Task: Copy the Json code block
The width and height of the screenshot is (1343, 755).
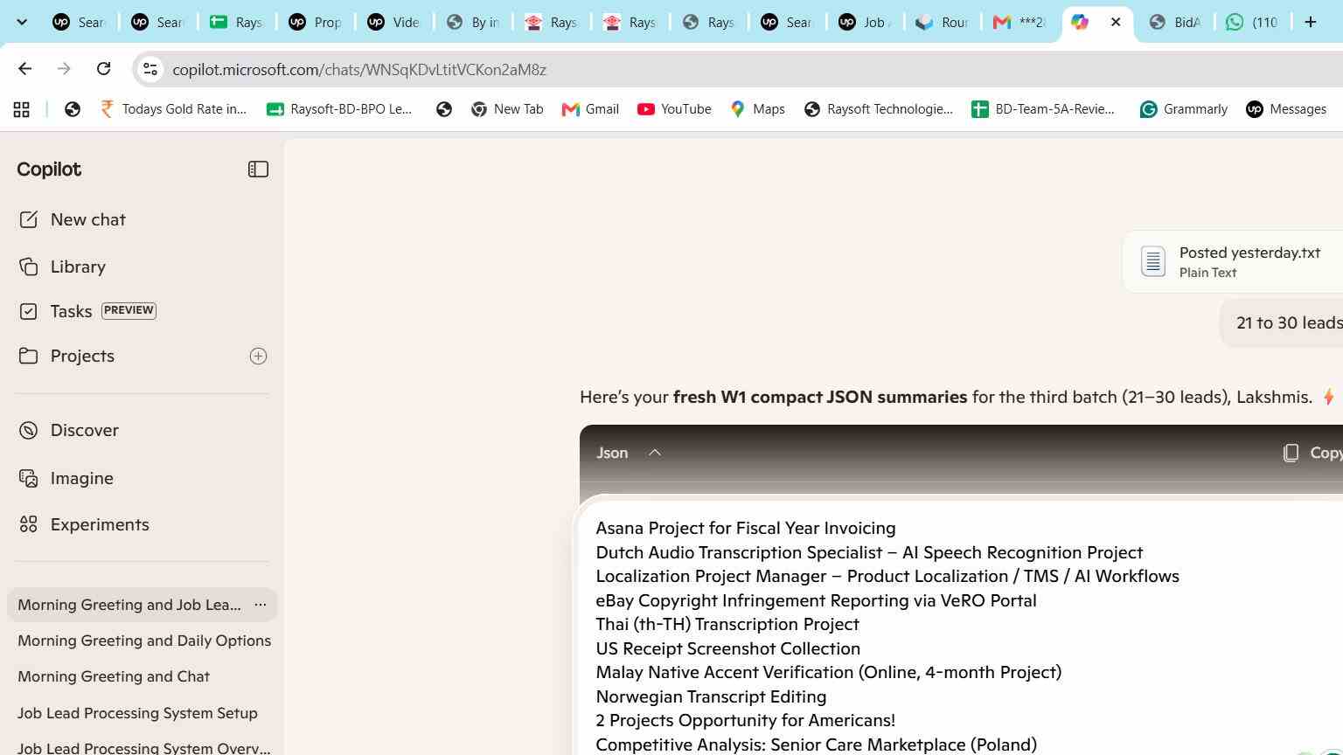Action: point(1312,453)
